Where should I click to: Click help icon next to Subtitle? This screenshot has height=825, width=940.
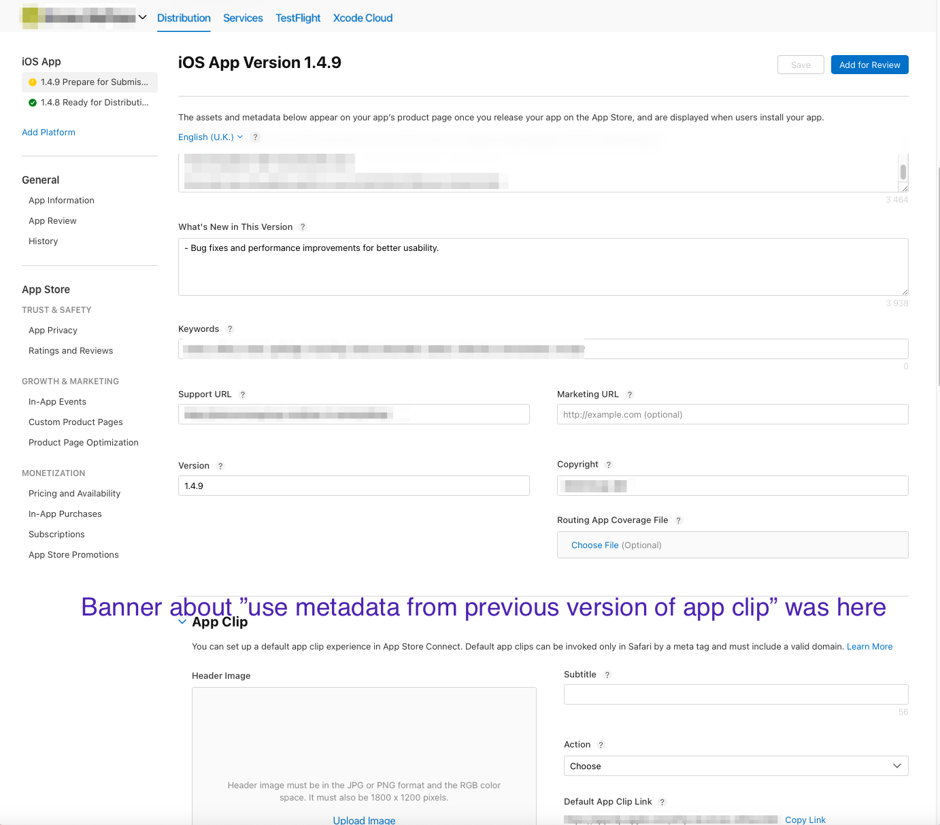(x=607, y=675)
